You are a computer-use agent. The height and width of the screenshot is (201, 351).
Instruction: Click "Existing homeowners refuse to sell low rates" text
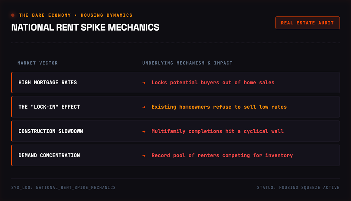click(219, 107)
